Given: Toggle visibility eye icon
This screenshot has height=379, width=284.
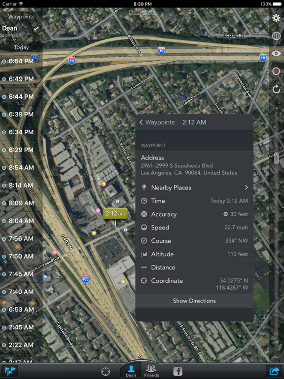Looking at the screenshot, I should click(x=276, y=53).
